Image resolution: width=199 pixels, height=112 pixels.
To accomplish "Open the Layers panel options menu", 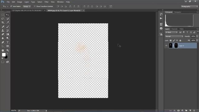I will click(197, 29).
